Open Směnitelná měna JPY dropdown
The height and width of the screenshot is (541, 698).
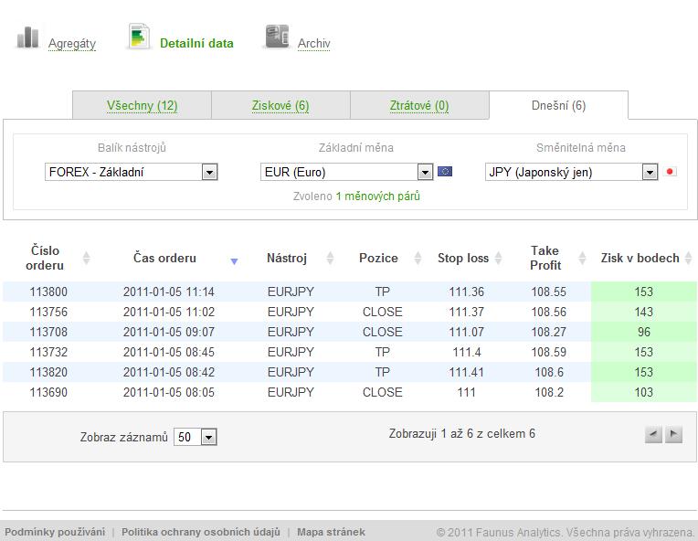coord(571,172)
